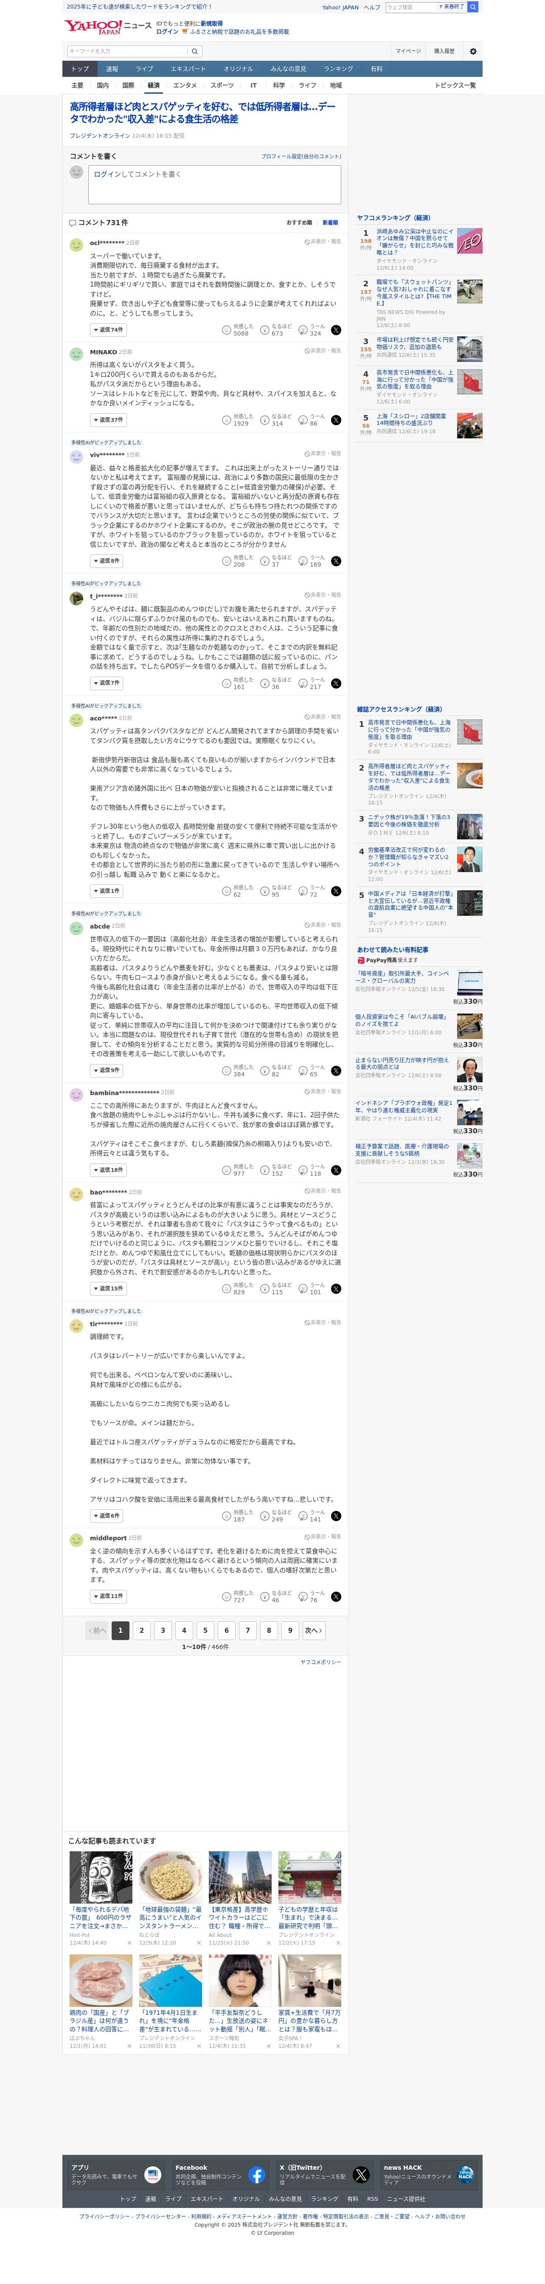
Task: Click ocl user avatar icon
Action: pos(76,246)
